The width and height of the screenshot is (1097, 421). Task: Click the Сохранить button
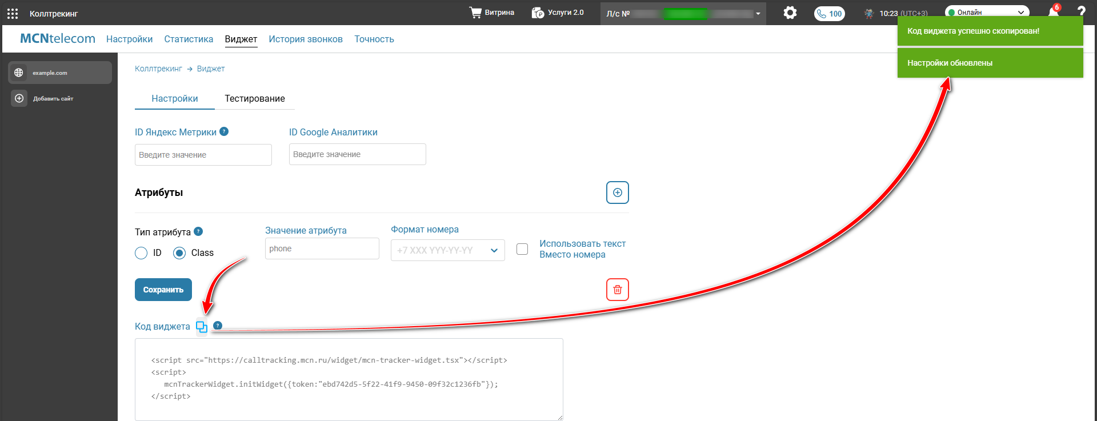pyautogui.click(x=163, y=290)
